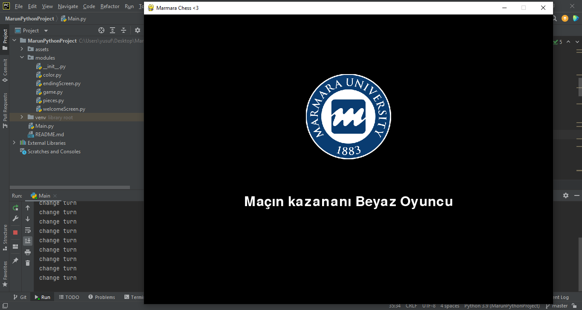Select README.md in the project tree

click(x=49, y=134)
